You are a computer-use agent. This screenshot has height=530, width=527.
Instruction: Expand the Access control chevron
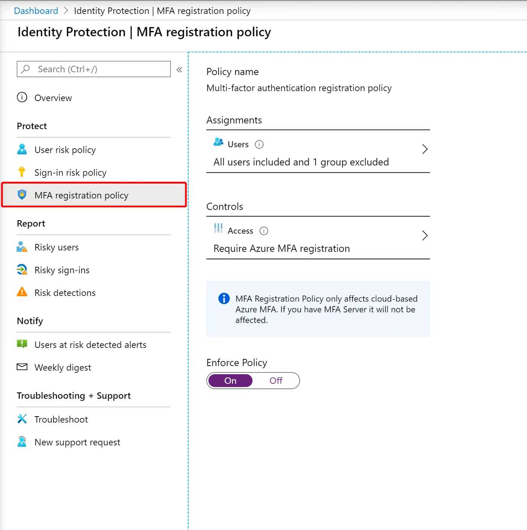click(x=425, y=236)
